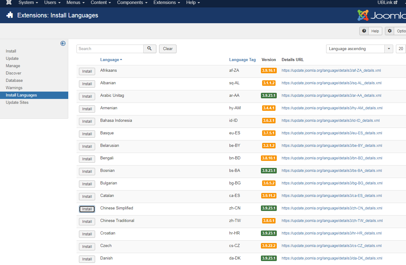The image size is (406, 265).
Task: Click the magnifying glass search button
Action: coord(150,49)
